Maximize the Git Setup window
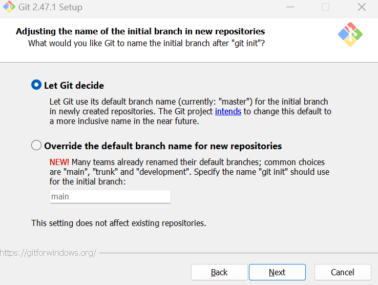The image size is (378, 285). point(326,7)
